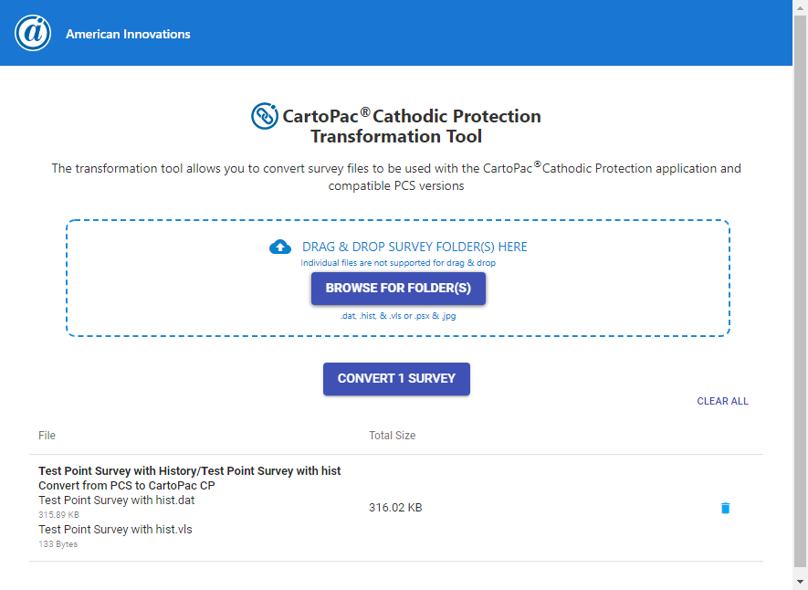Select Test Point Survey with hist.vls file
808x590 pixels.
pos(115,530)
